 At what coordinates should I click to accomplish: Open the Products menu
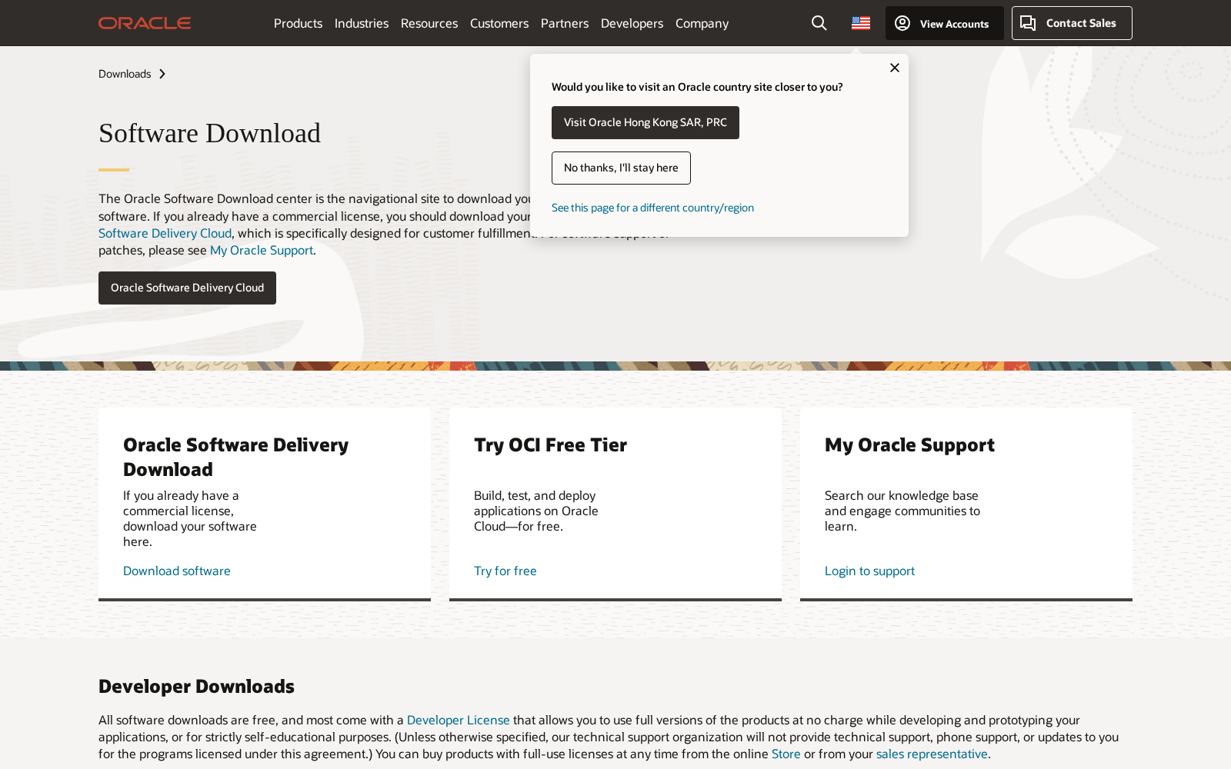click(298, 23)
